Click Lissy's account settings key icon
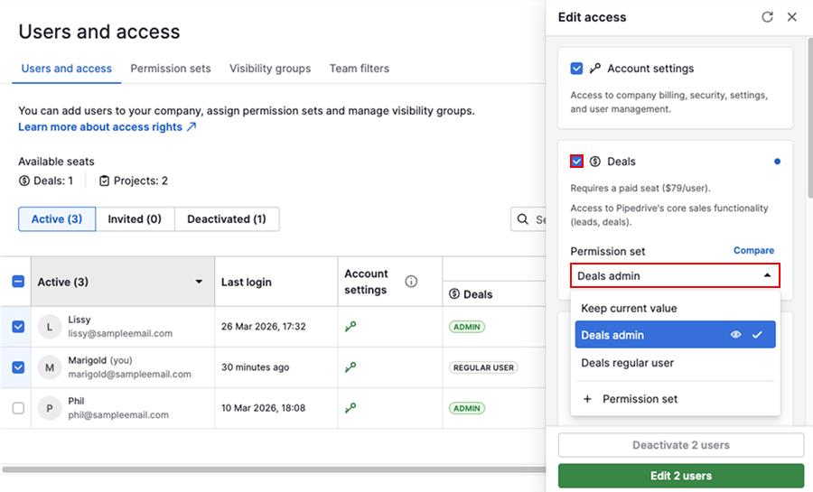The image size is (813, 492). (350, 327)
